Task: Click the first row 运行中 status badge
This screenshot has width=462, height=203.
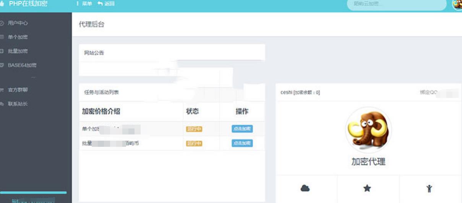Action: tap(194, 129)
